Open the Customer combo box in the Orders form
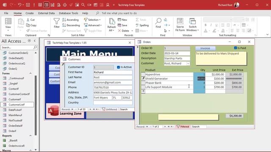The width and height of the screenshot is (271, 152). (x=188, y=63)
